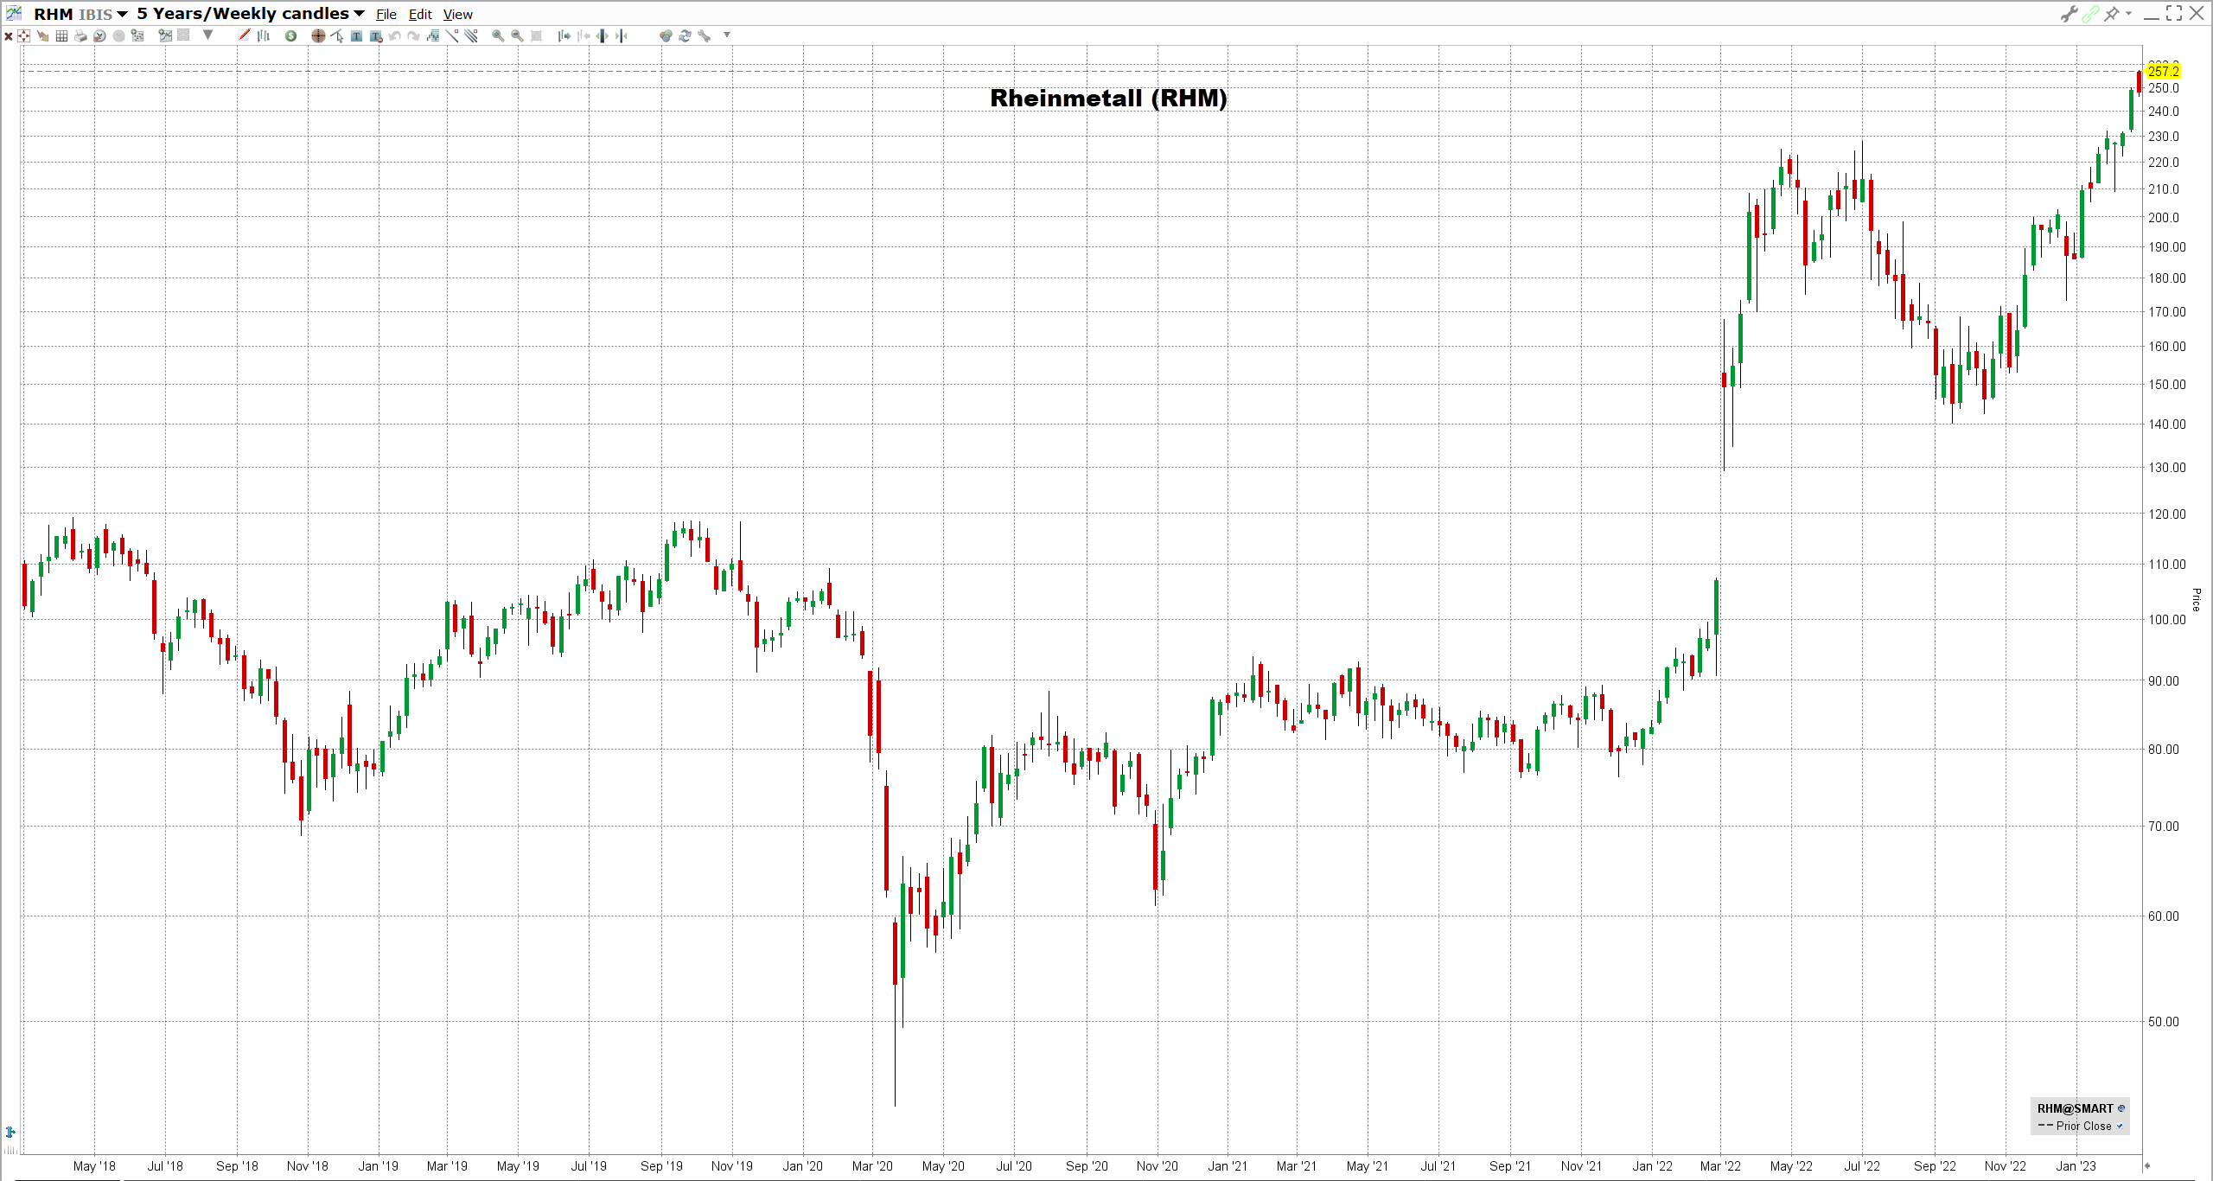Click the clock with arrow toolbar icon
The height and width of the screenshot is (1181, 2213).
coord(100,36)
